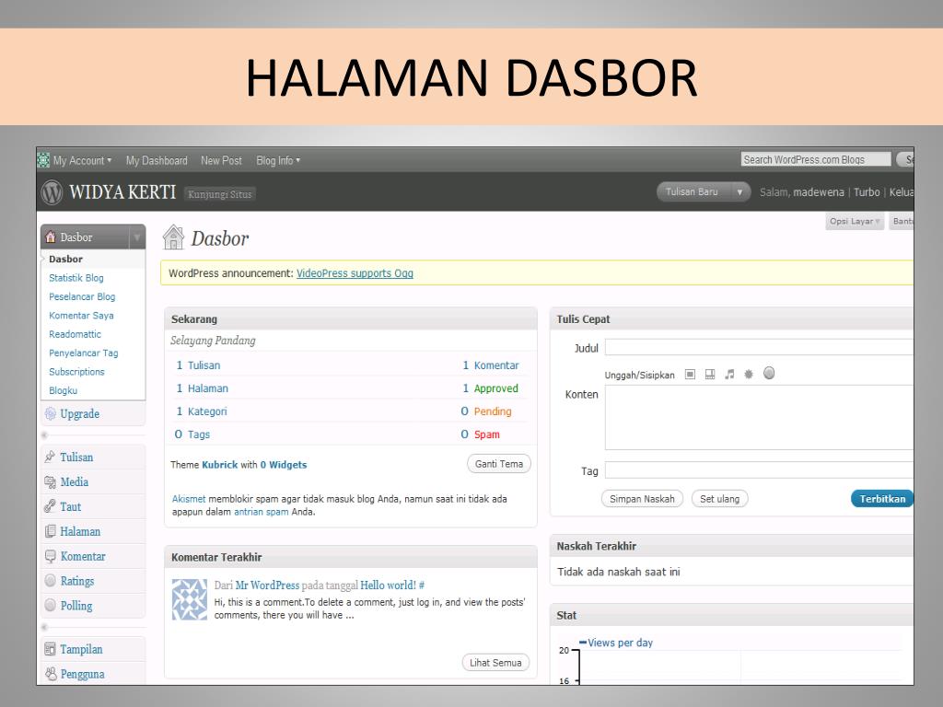This screenshot has height=707, width=943.
Task: Open Penyelancar Tag in sidebar
Action: pyautogui.click(x=84, y=353)
